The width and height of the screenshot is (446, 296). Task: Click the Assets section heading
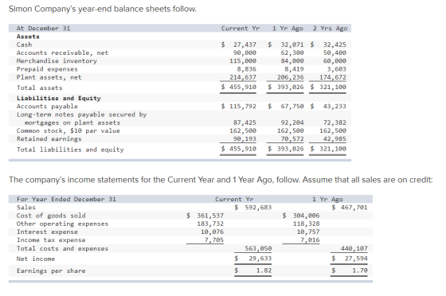click(28, 37)
